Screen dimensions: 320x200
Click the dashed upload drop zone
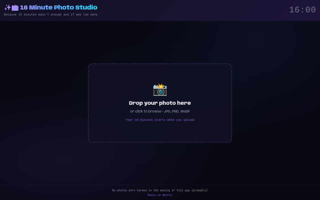coord(160,132)
